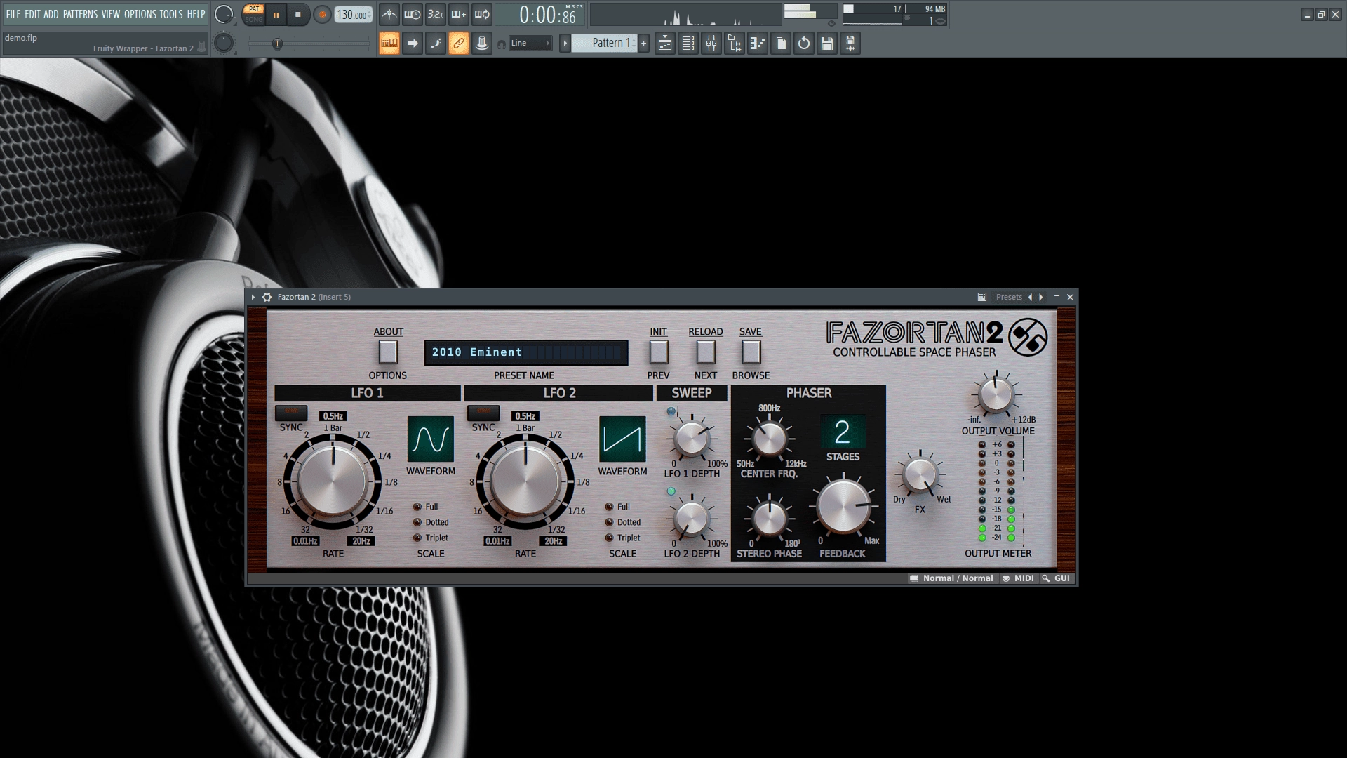The image size is (1347, 758).
Task: Open the TOOLS menu
Action: (171, 14)
